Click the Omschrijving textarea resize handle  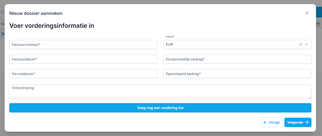pos(310,97)
